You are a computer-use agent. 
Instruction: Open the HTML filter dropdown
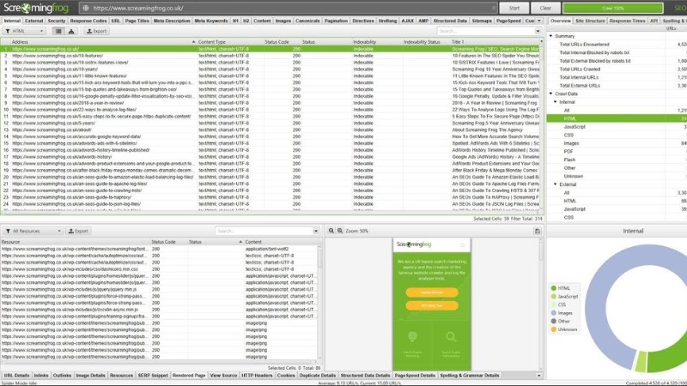click(24, 31)
